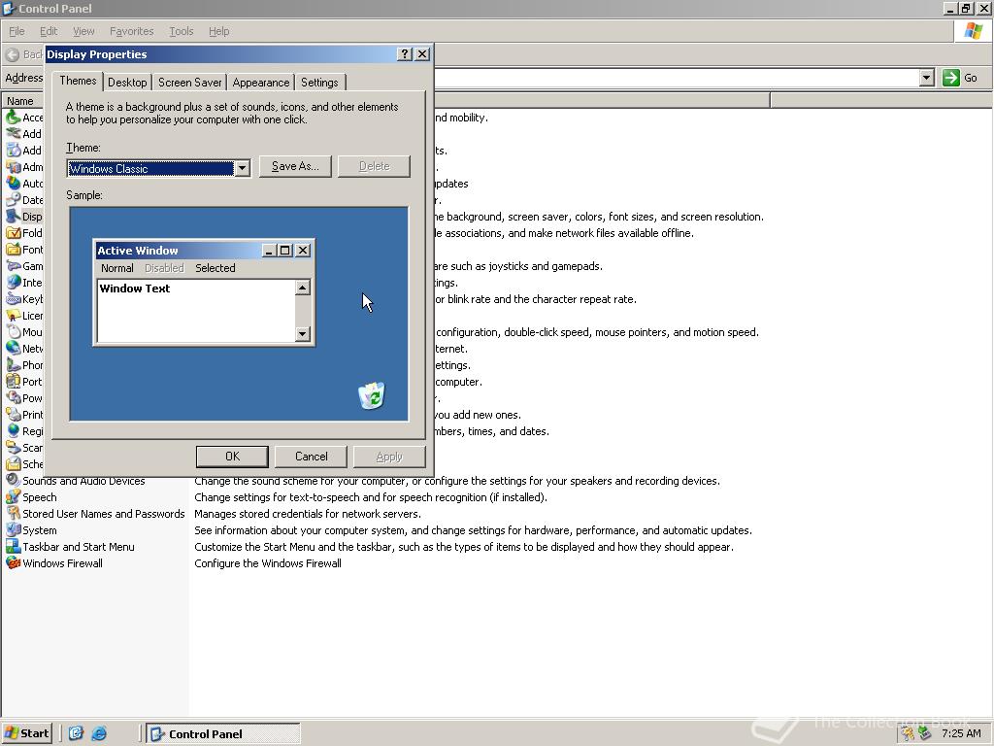This screenshot has height=746, width=994.
Task: Click the Start button
Action: tap(26, 733)
